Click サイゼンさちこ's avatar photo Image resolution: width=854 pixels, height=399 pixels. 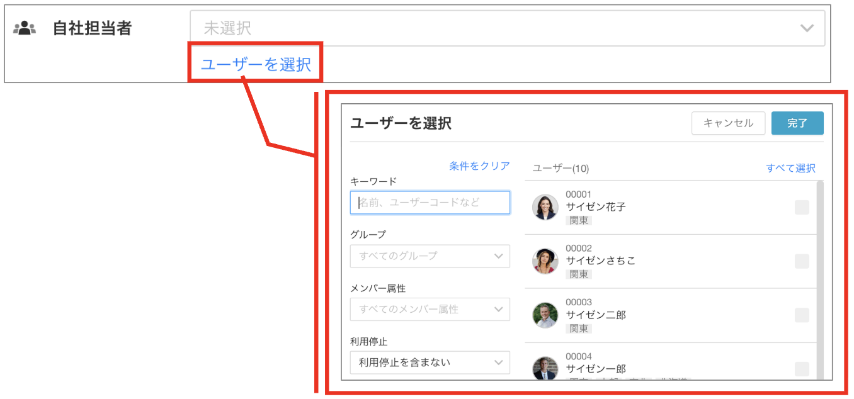tap(545, 261)
